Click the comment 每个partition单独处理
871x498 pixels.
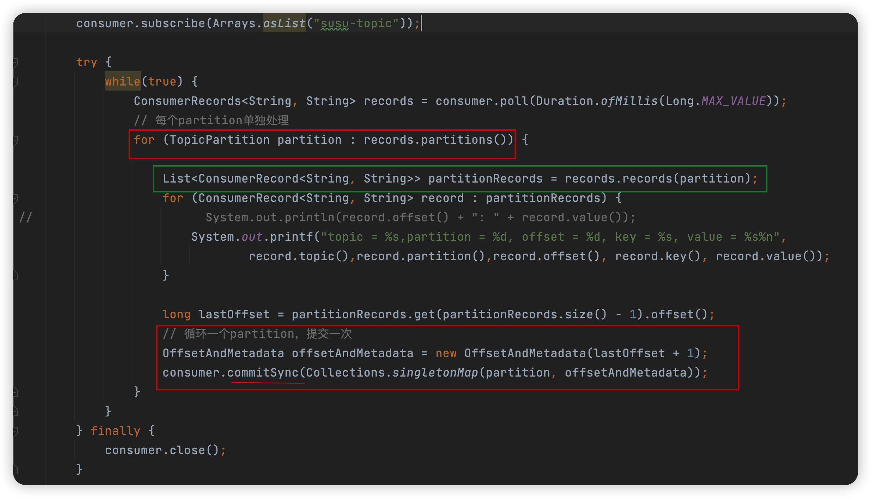211,121
